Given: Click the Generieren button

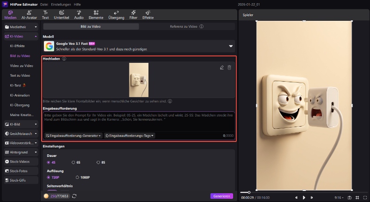Looking at the screenshot, I should tap(222, 196).
